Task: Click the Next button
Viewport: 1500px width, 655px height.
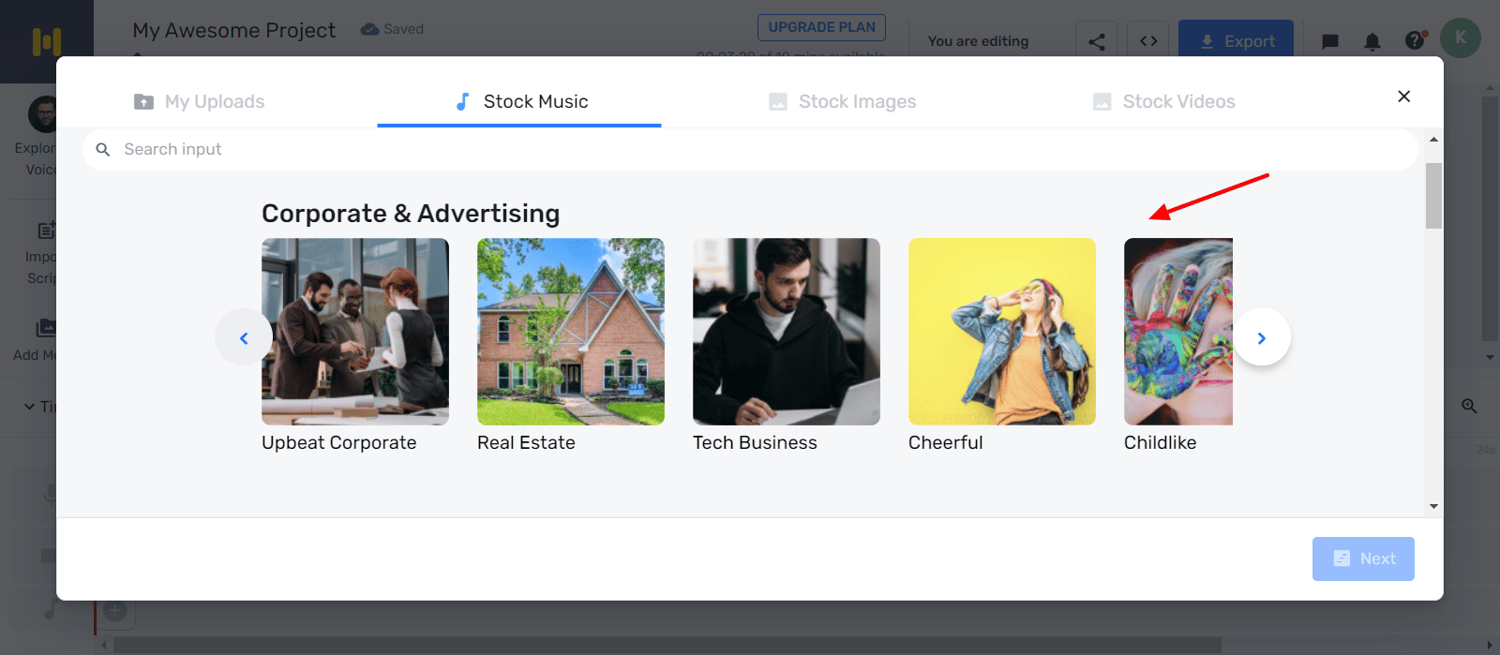Action: click(x=1362, y=558)
